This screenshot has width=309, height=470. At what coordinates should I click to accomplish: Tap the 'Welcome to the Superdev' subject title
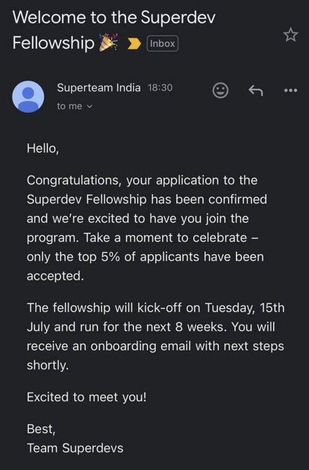point(114,17)
